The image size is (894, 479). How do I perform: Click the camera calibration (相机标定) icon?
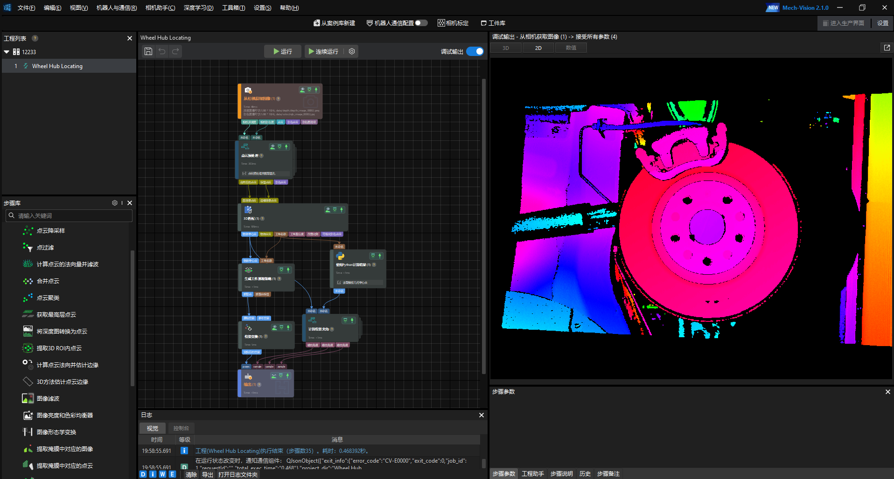tap(441, 23)
